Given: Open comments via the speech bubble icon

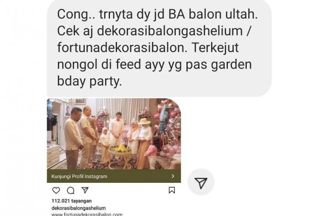Looking at the screenshot, I should [x=71, y=190].
